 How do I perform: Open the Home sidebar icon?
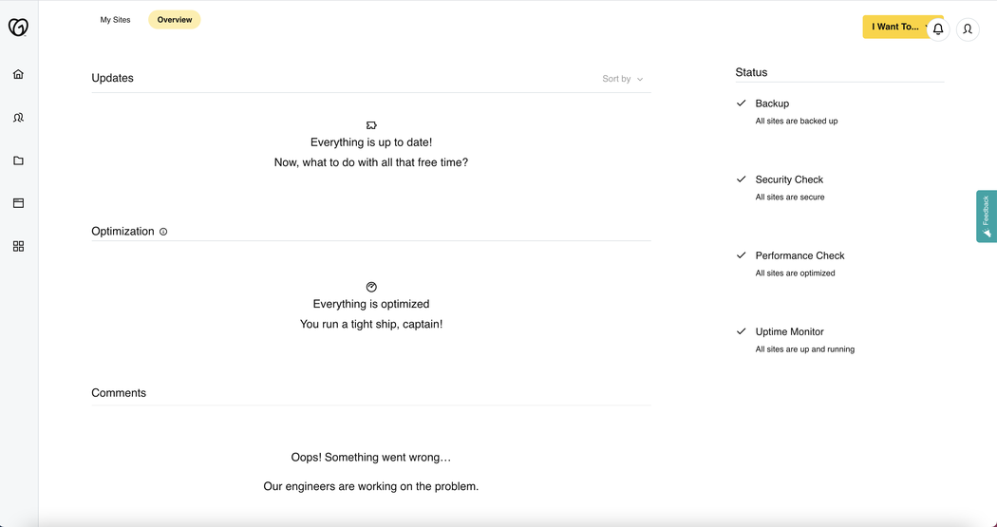point(18,74)
